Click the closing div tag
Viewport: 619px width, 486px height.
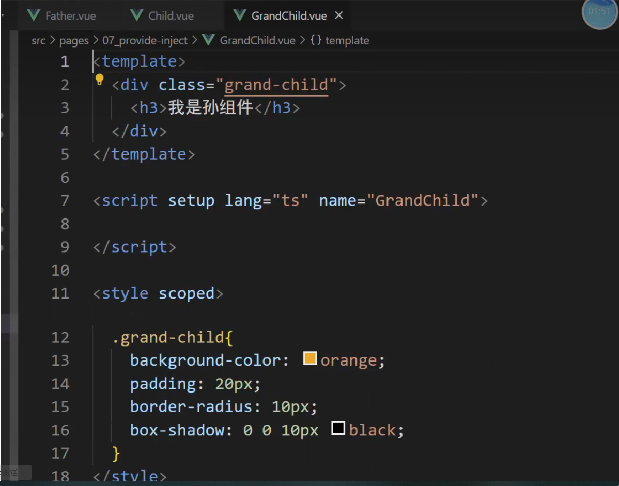click(139, 131)
